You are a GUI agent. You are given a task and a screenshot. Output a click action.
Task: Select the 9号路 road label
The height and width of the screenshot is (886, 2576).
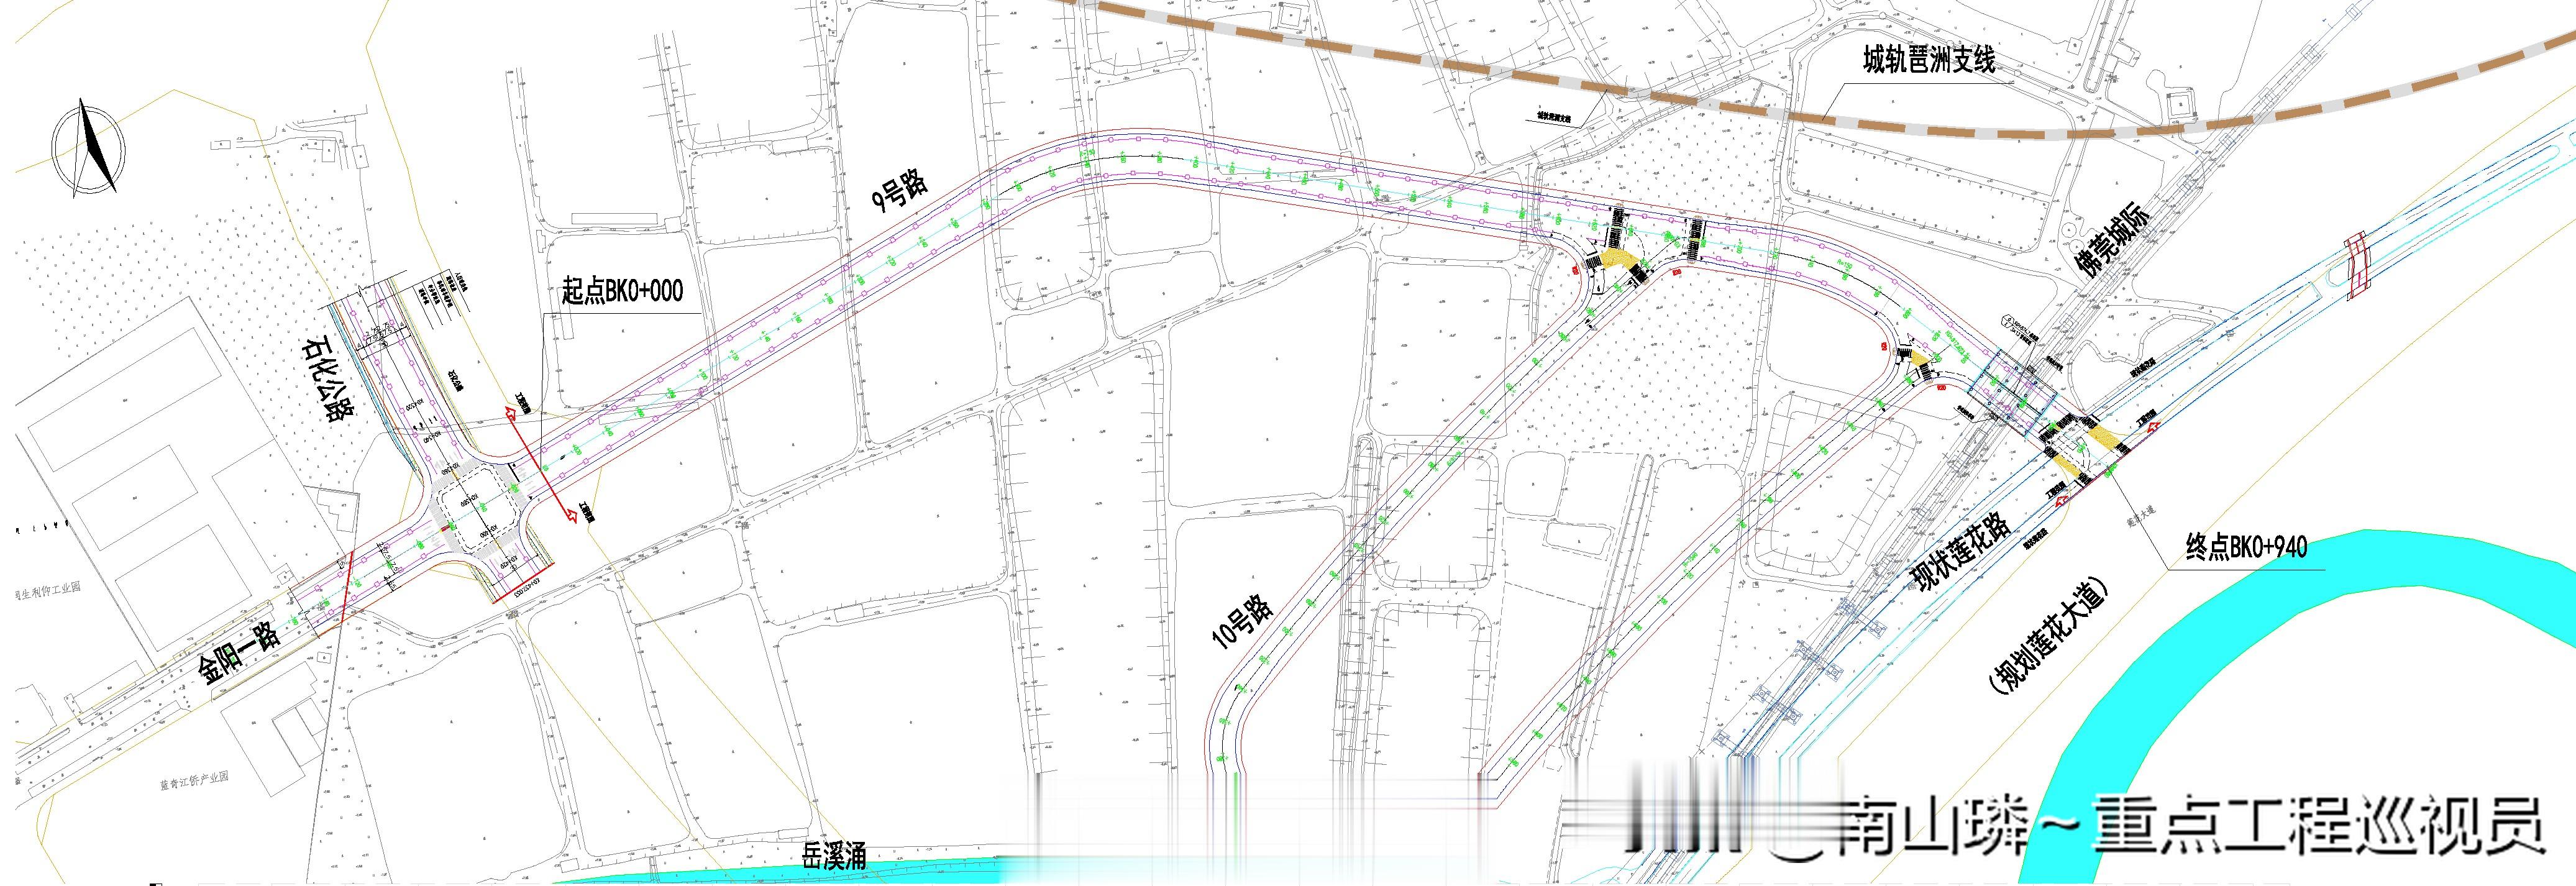coord(901,190)
